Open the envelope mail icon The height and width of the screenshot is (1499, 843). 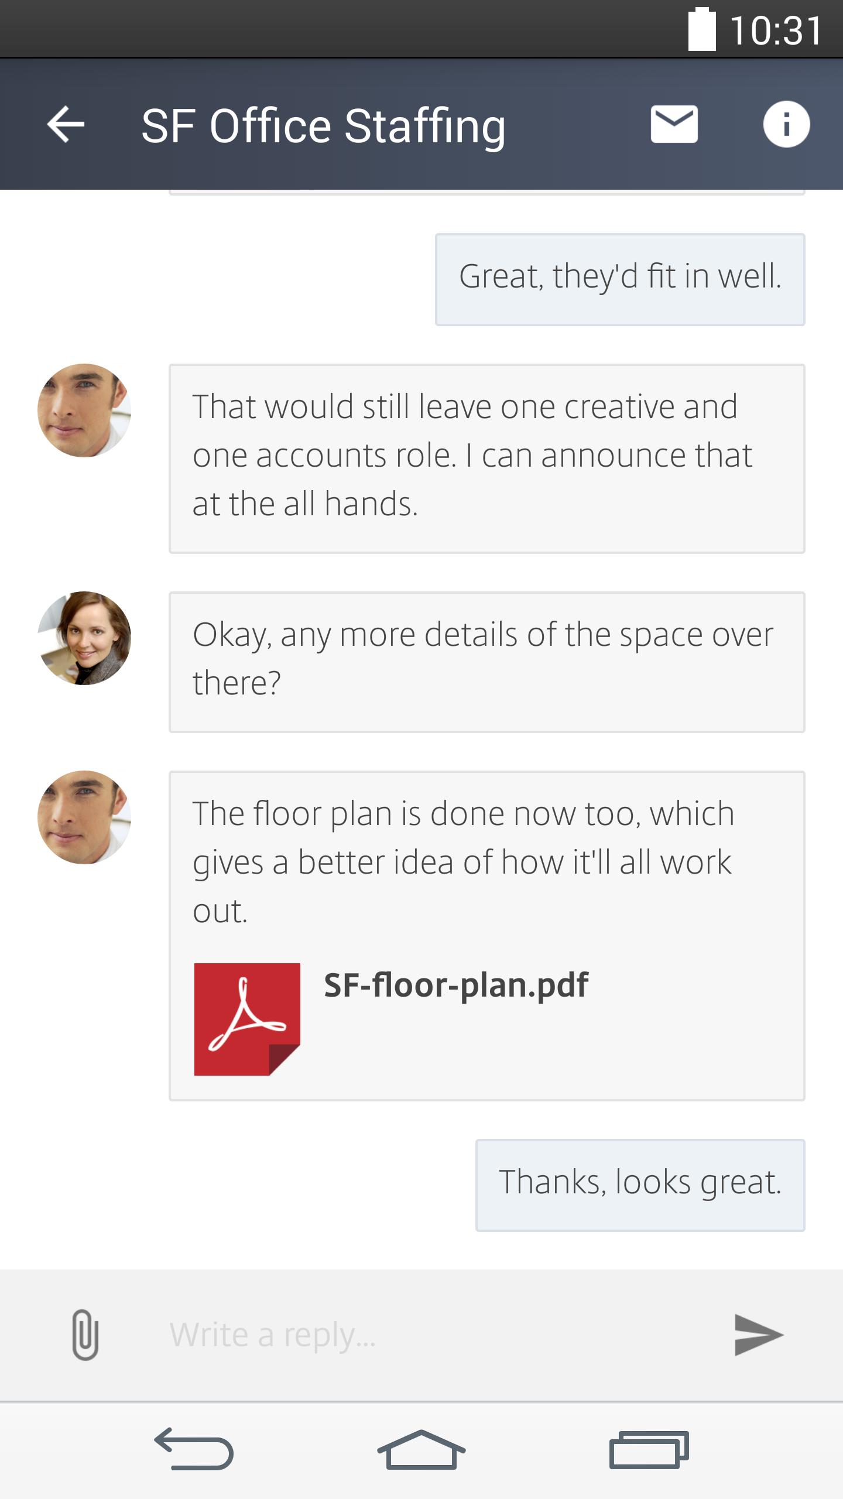point(674,124)
